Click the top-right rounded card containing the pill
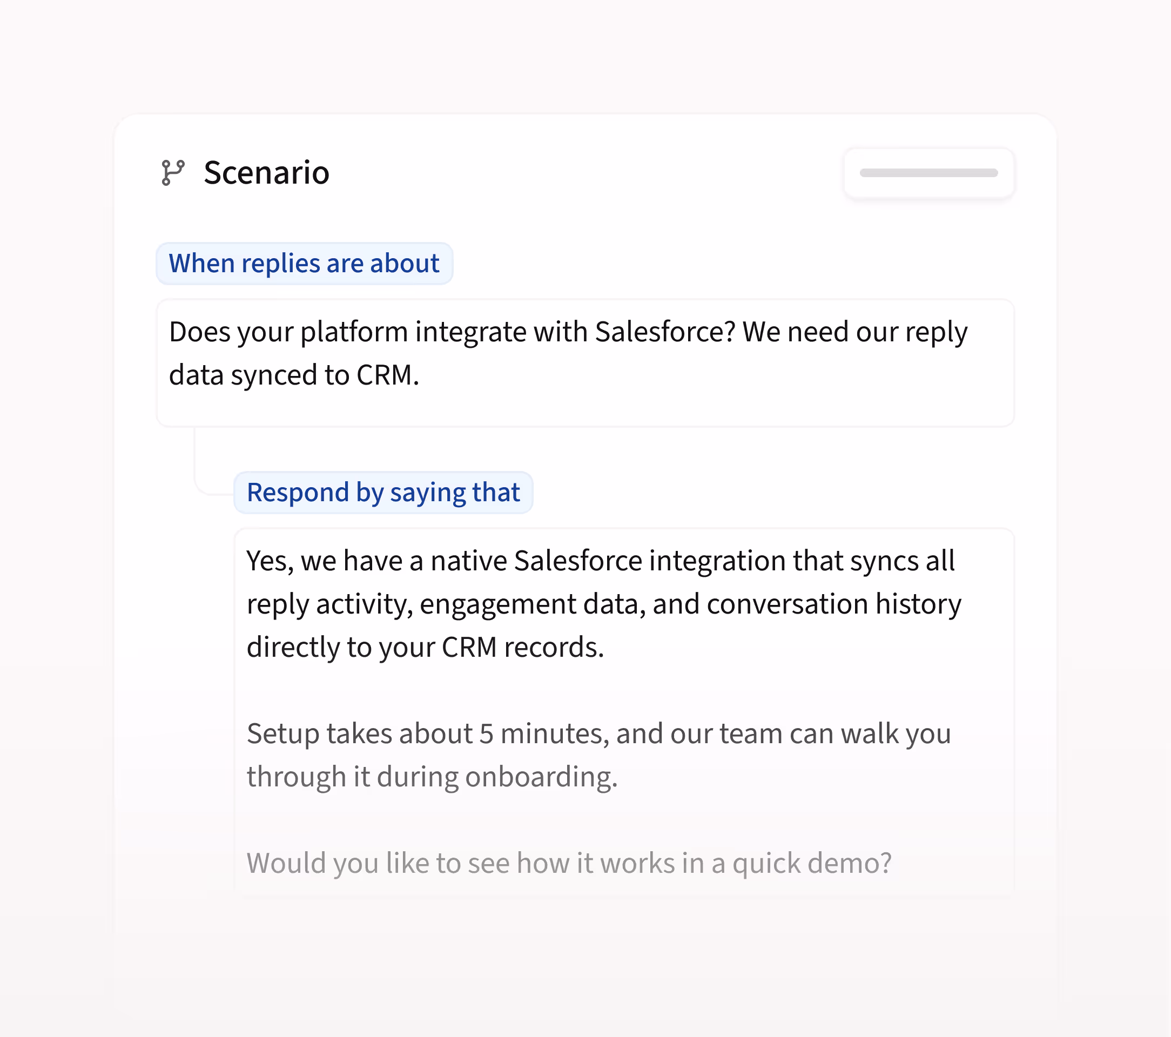1171x1037 pixels. click(928, 173)
